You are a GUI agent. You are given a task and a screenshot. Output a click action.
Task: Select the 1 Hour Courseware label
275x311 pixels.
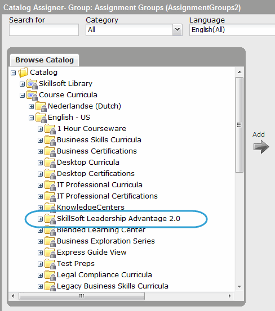point(92,129)
